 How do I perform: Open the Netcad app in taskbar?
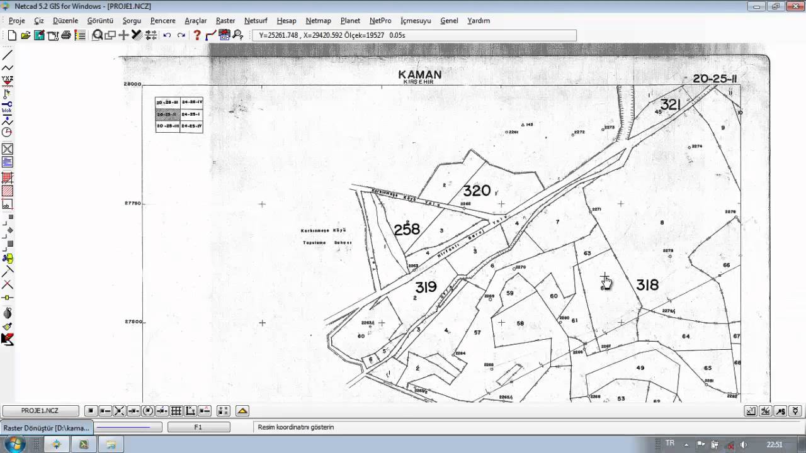point(56,444)
